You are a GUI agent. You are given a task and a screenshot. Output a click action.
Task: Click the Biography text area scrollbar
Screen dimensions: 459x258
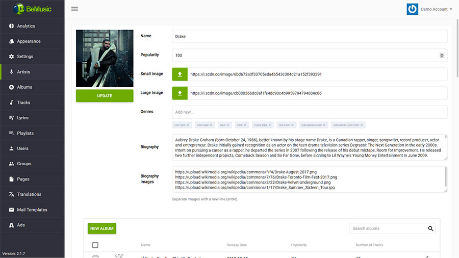click(x=445, y=147)
